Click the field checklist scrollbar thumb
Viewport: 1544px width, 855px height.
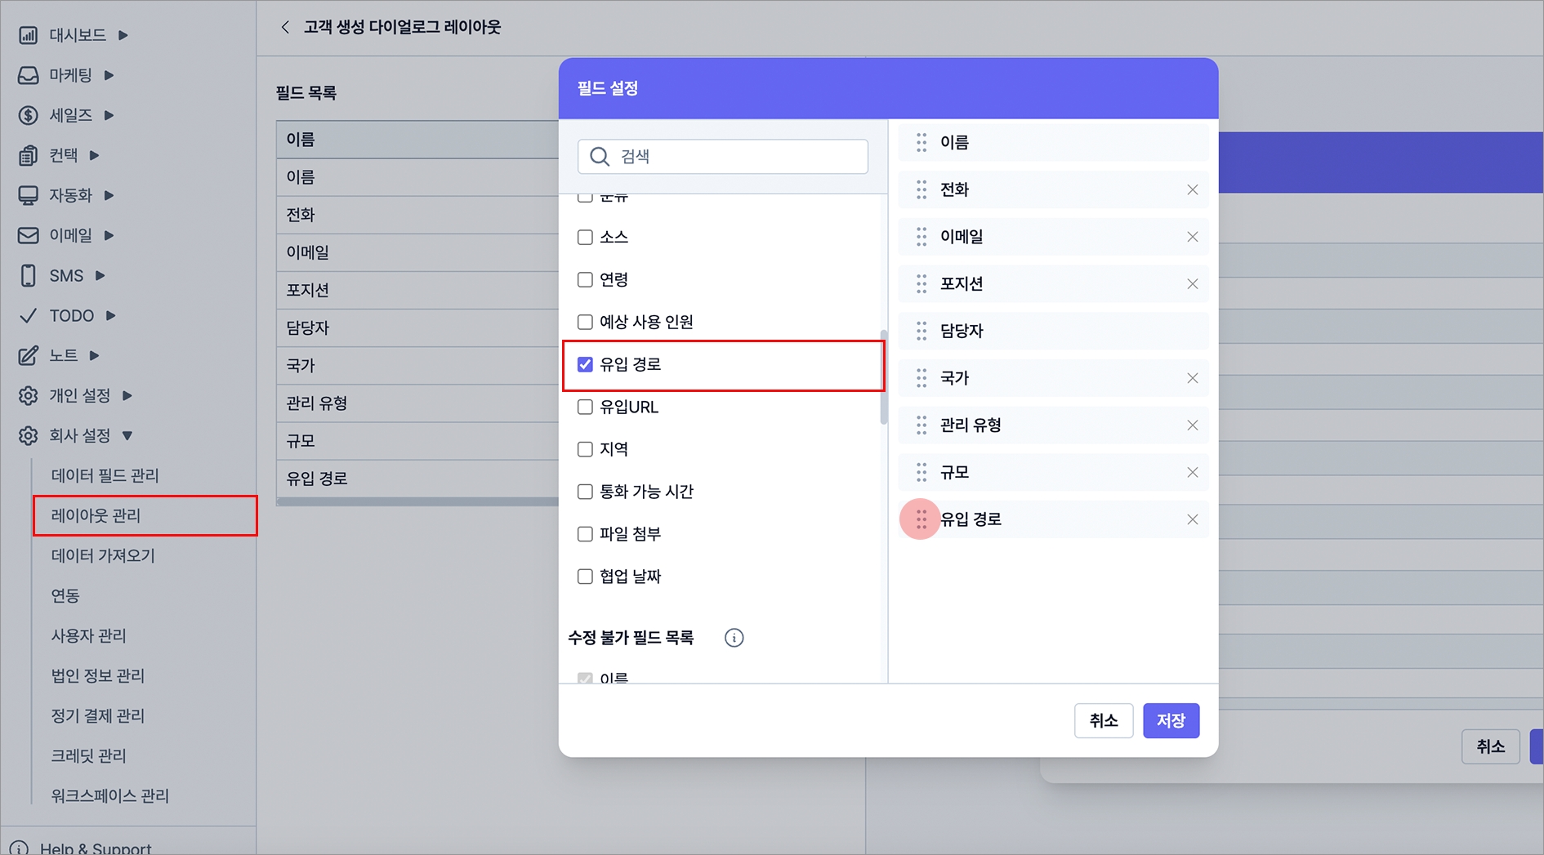[x=884, y=377]
